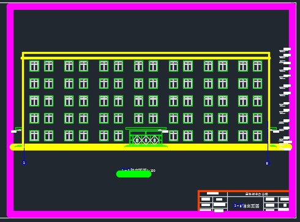Select the entrance canopy above the main door

pos(146,128)
